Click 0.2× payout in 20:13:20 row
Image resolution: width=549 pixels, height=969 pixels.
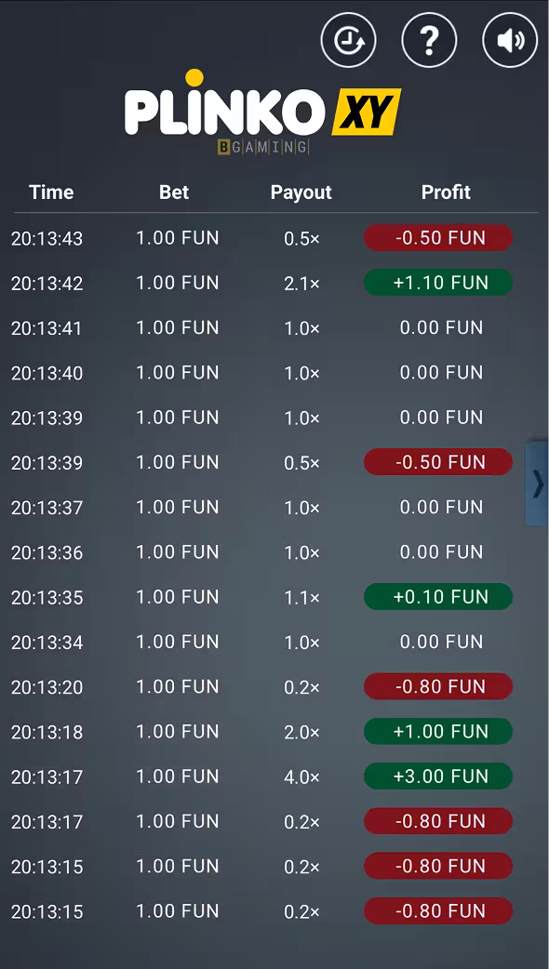301,687
